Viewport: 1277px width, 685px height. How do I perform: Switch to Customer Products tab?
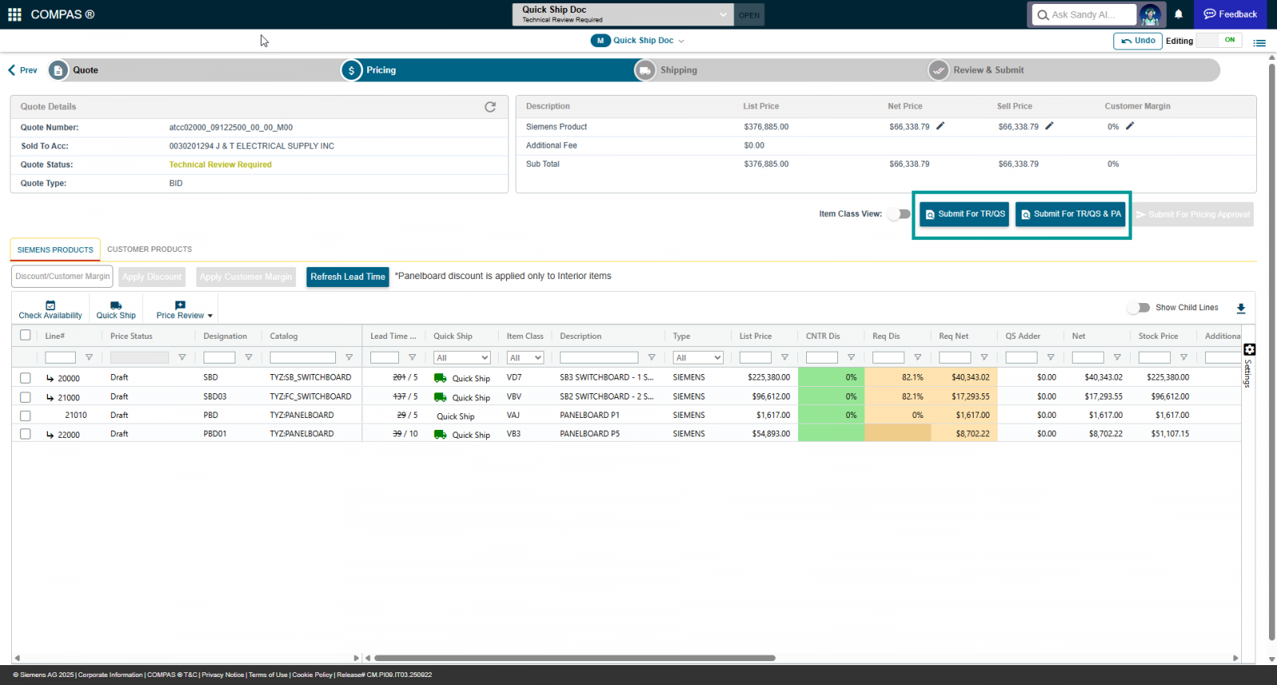(x=149, y=250)
